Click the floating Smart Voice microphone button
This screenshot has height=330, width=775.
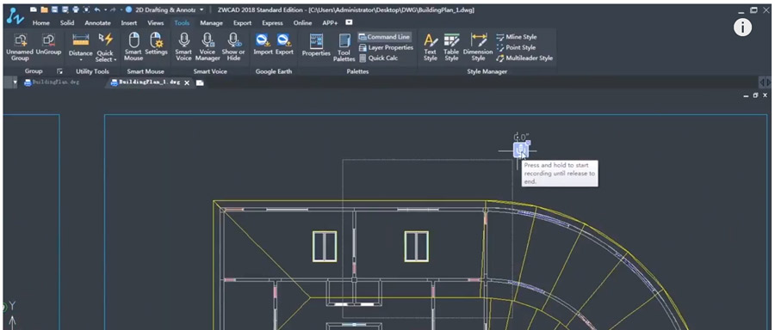[520, 150]
